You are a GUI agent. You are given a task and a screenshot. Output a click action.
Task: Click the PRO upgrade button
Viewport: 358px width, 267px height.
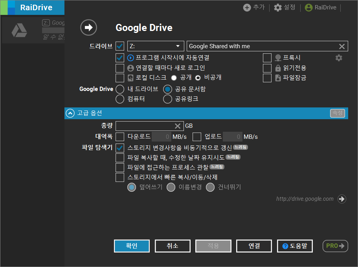(335, 246)
